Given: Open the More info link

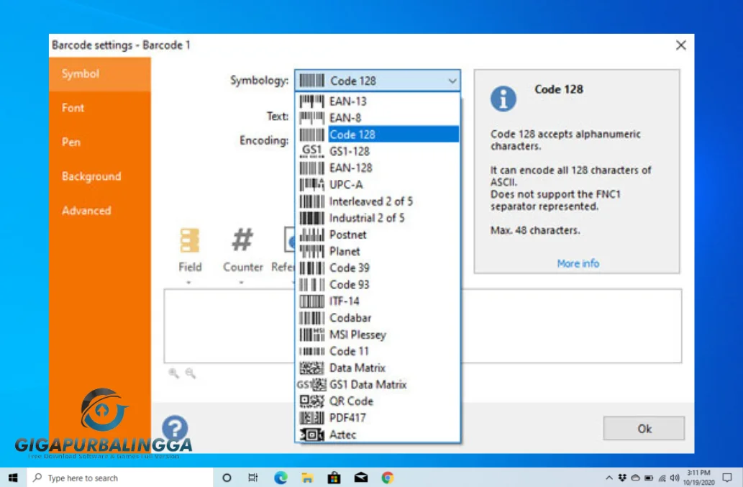Looking at the screenshot, I should pos(578,263).
